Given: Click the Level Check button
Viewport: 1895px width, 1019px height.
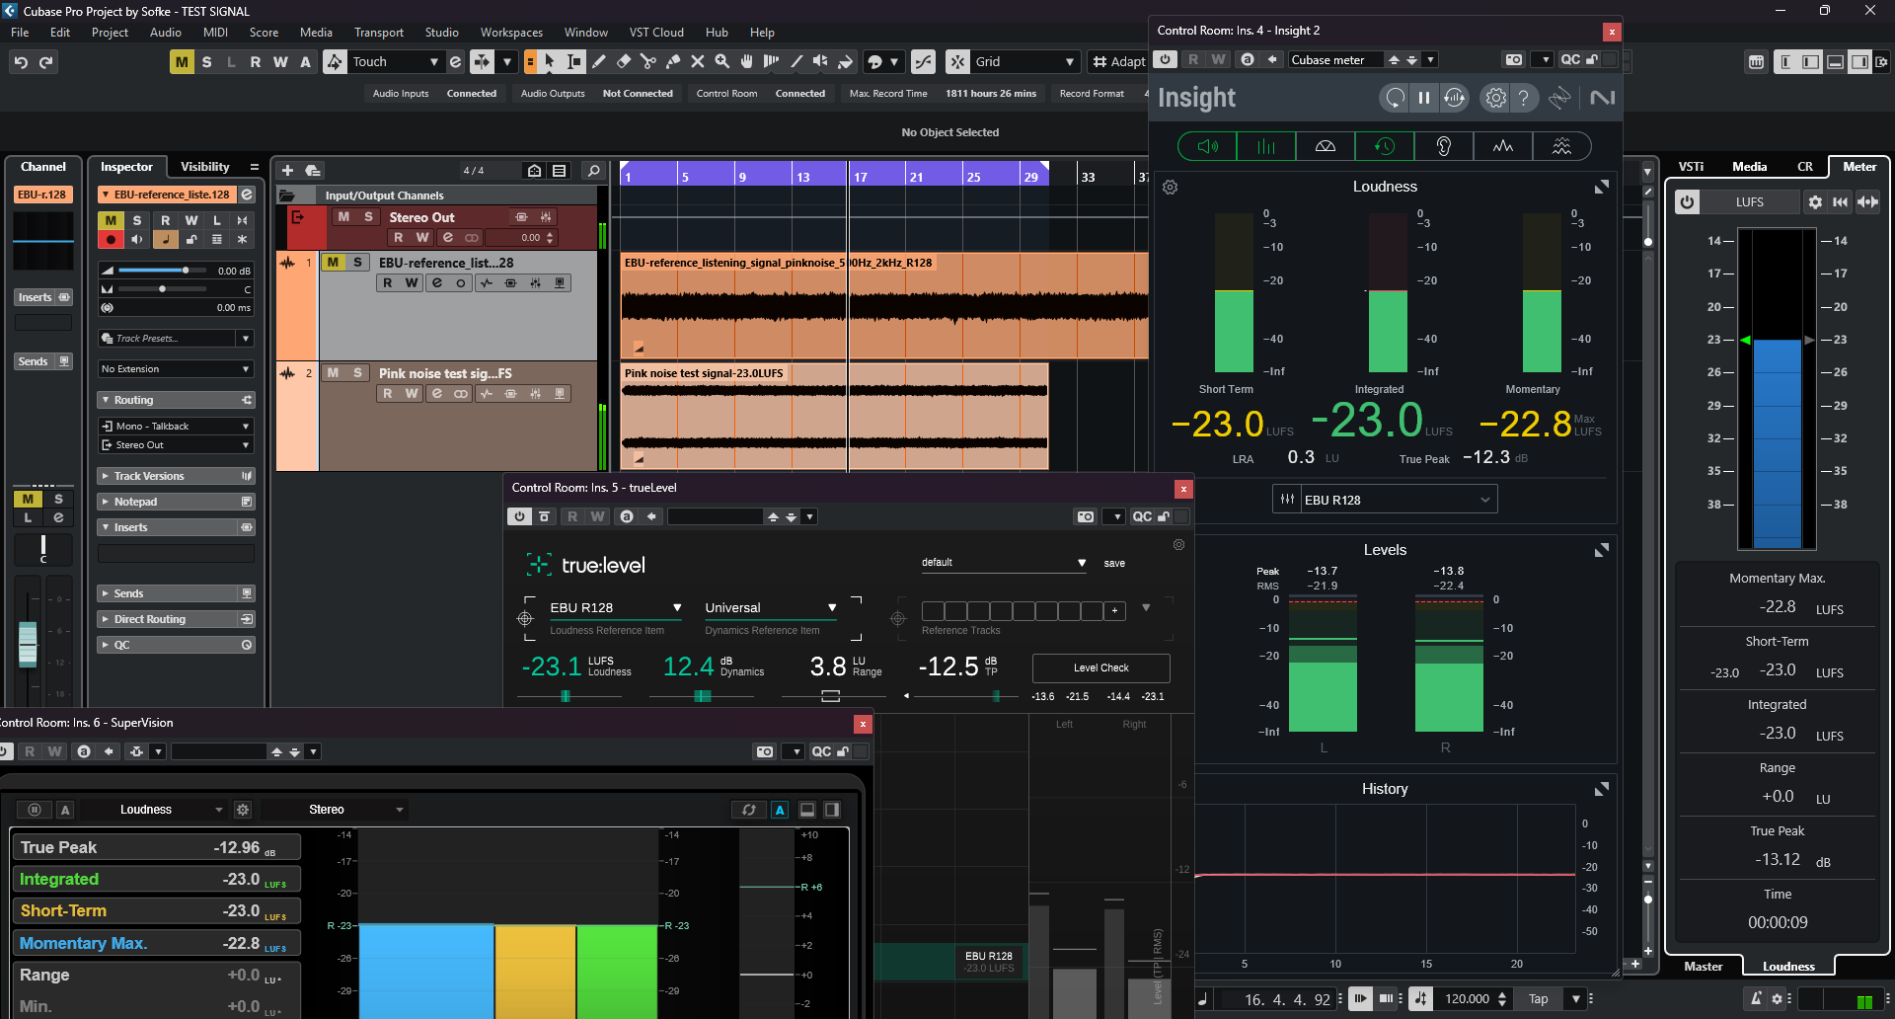Looking at the screenshot, I should click(1100, 668).
